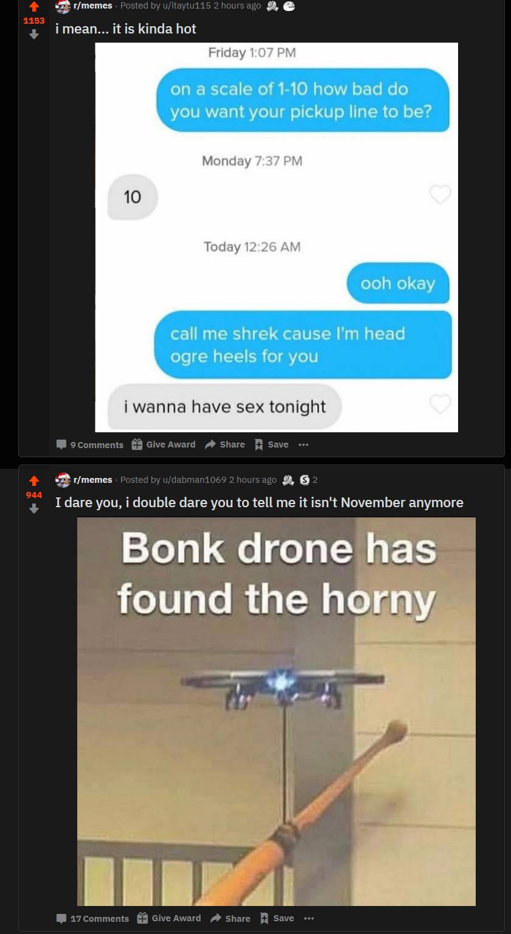Give Award to the pickup line post
The height and width of the screenshot is (934, 511).
coord(164,444)
